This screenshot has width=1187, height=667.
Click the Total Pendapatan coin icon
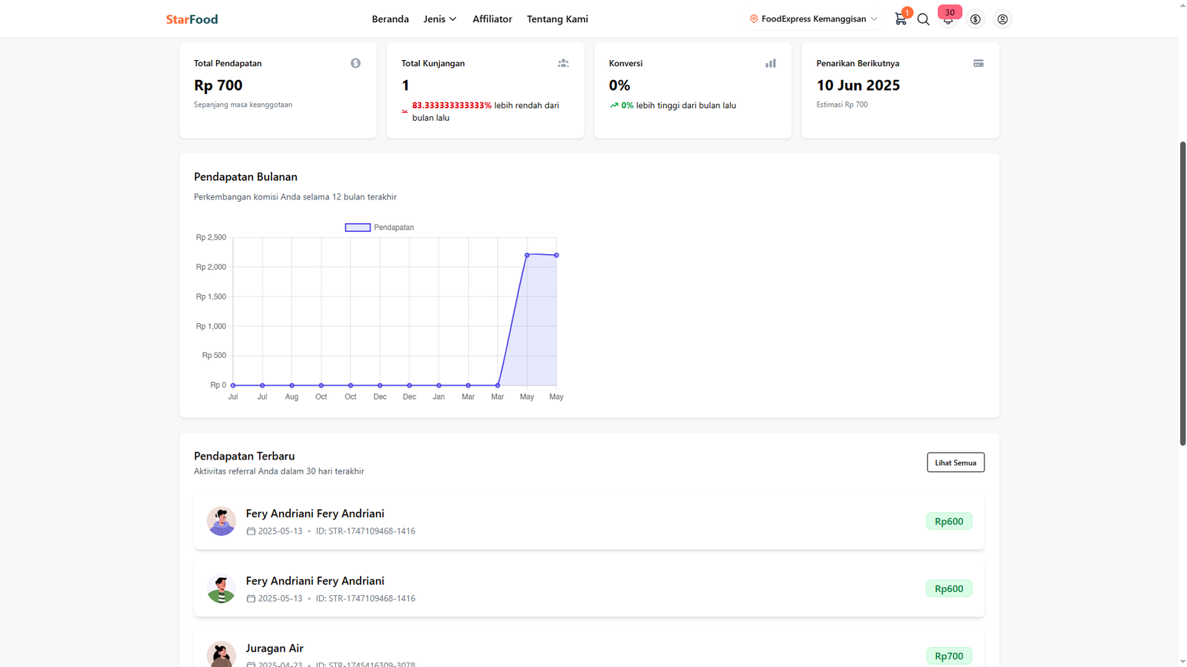355,64
